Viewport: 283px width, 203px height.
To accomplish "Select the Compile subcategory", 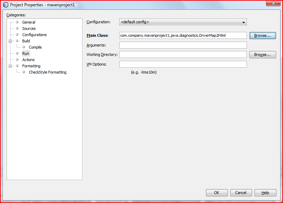I will [35, 47].
